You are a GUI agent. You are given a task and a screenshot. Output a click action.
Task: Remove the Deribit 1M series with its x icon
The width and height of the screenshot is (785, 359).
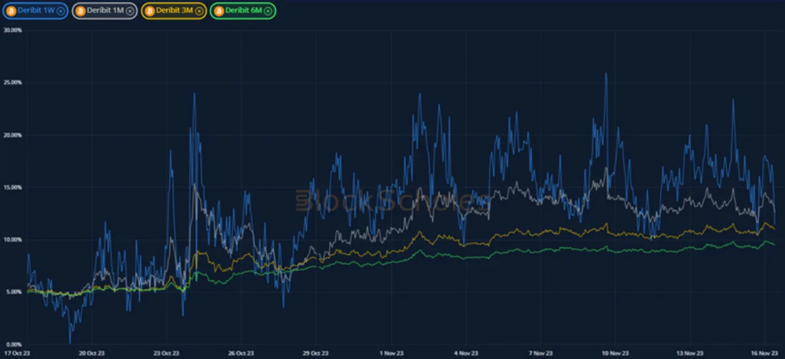point(130,11)
